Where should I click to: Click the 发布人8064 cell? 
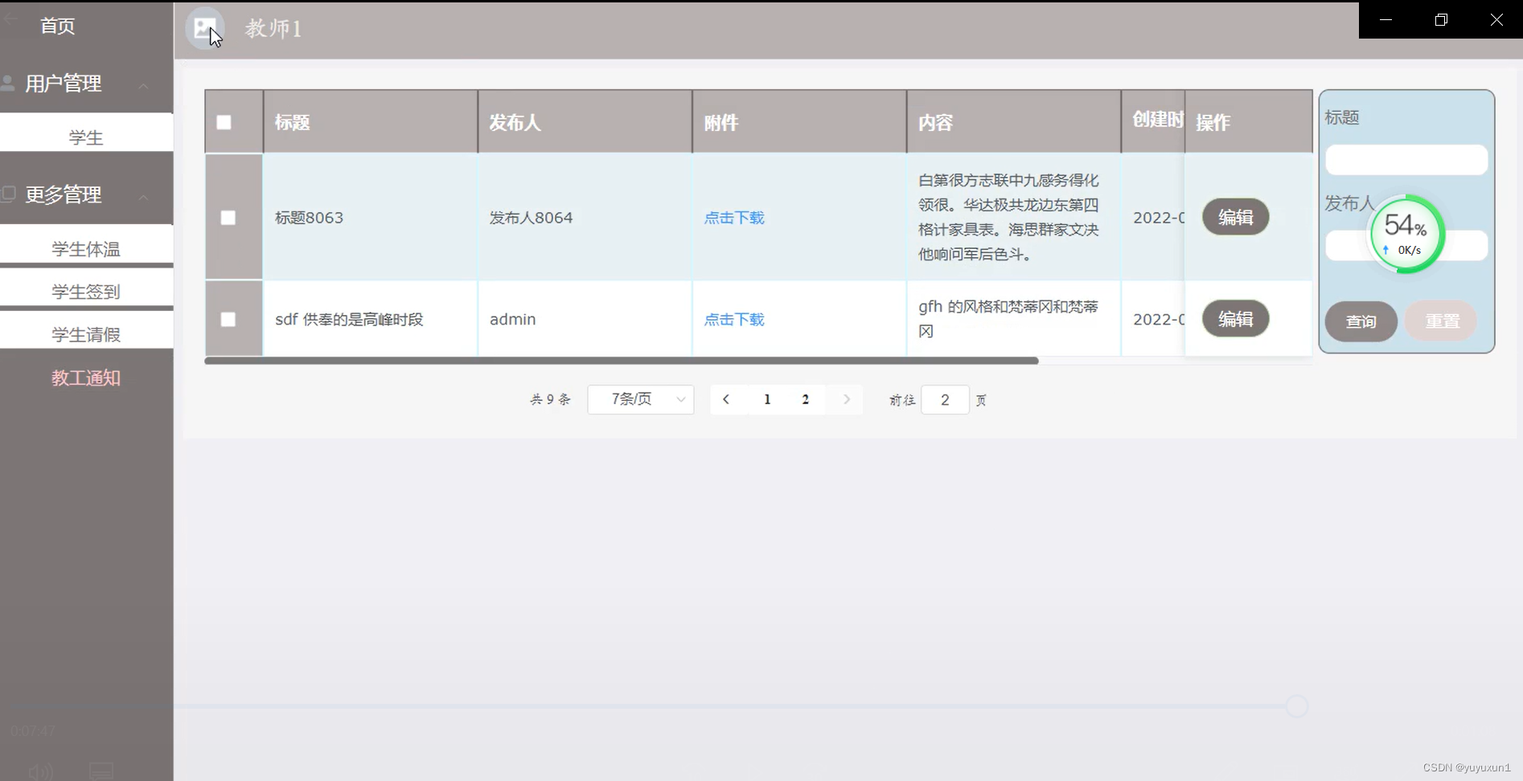point(585,218)
